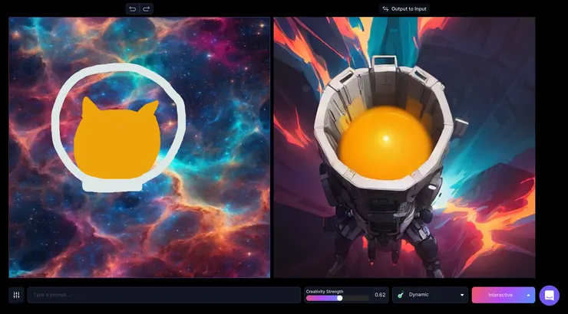Open the settings sliders icon beside the prompt box
The image size is (568, 314).
point(16,295)
